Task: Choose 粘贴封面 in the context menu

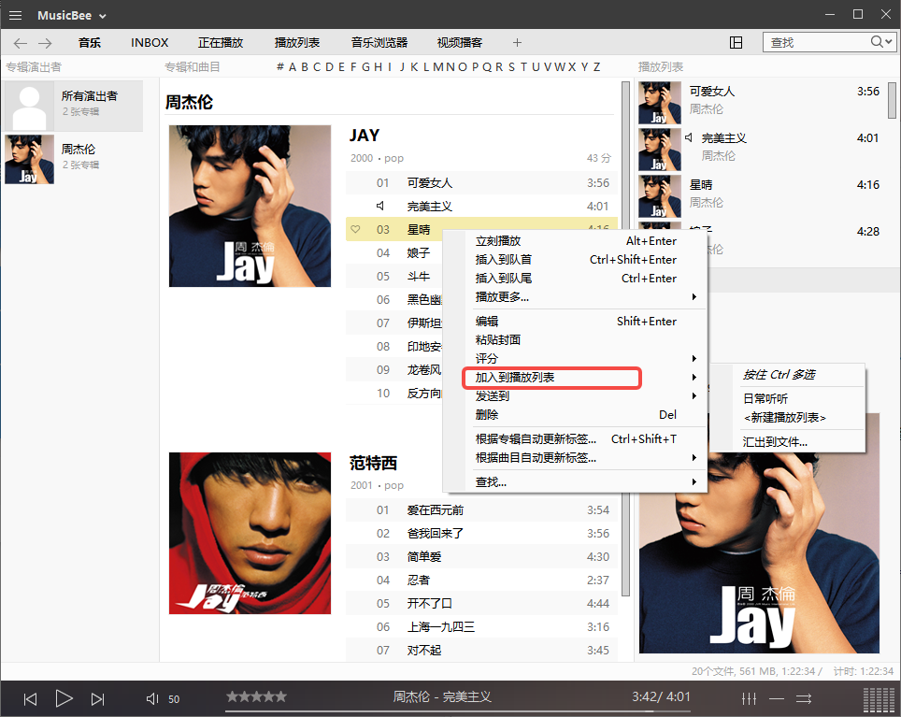Action: coord(575,339)
